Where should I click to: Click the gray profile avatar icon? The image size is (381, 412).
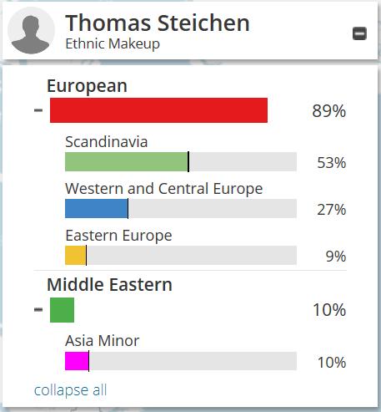click(x=31, y=30)
